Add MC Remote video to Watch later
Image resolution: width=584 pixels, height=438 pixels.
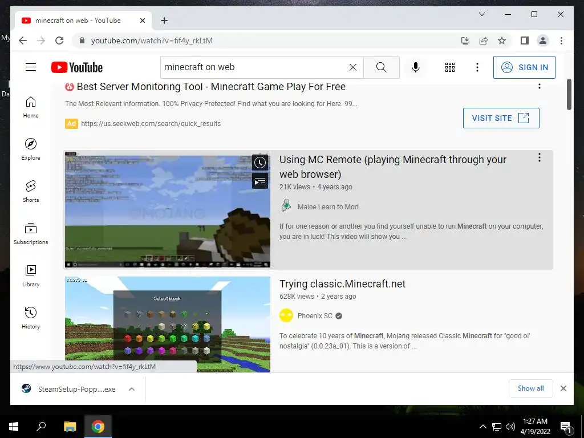point(260,163)
